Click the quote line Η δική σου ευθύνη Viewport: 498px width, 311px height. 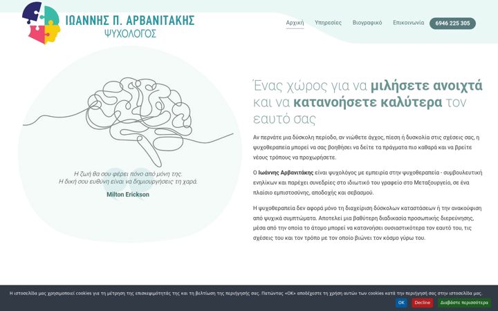[128, 182]
